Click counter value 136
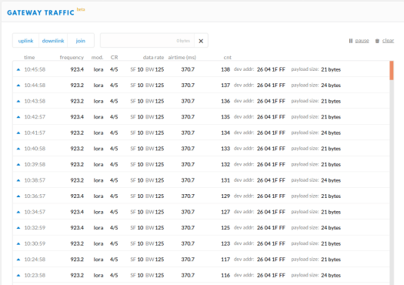The height and width of the screenshot is (285, 404). click(225, 101)
